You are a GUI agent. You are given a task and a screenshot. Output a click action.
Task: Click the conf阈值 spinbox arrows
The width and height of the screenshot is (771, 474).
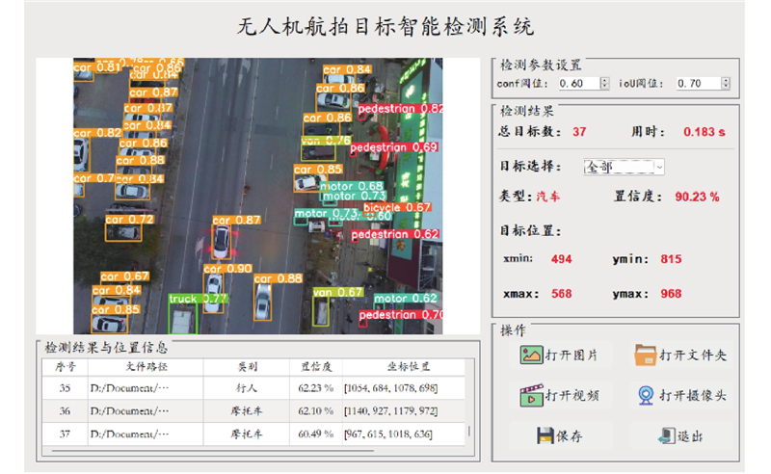coord(604,84)
